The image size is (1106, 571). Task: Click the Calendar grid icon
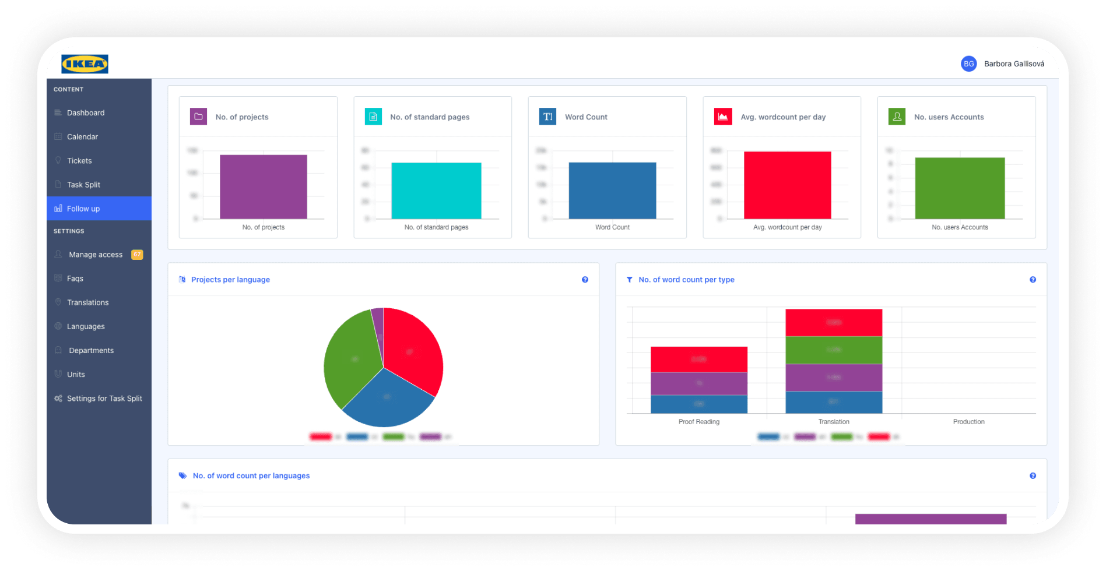click(58, 136)
